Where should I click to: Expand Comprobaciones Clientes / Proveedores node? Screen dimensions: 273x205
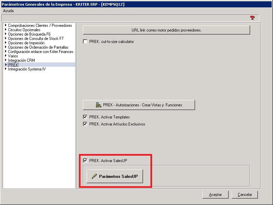pyautogui.click(x=6, y=25)
